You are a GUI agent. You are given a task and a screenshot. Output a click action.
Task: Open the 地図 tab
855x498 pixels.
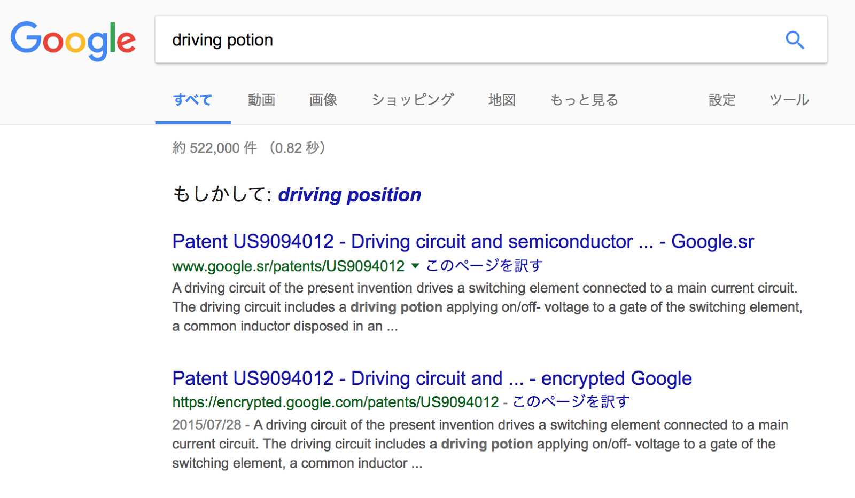pos(502,100)
